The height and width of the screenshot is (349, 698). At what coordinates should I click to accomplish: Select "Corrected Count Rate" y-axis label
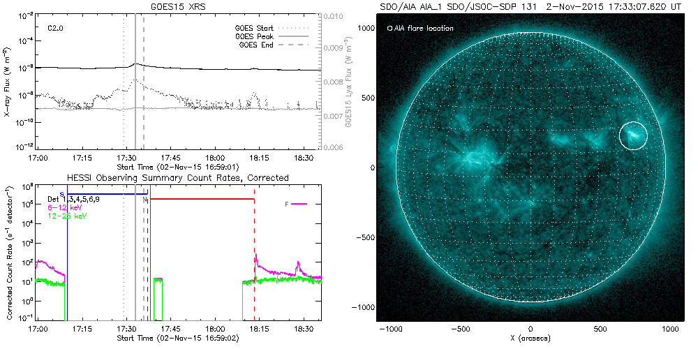tap(8, 254)
